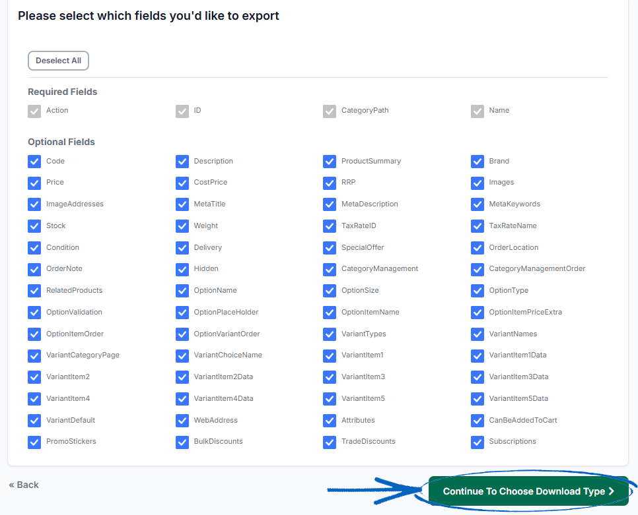The width and height of the screenshot is (638, 515).
Task: Uncheck the Stock checkbox
Action: (x=34, y=226)
